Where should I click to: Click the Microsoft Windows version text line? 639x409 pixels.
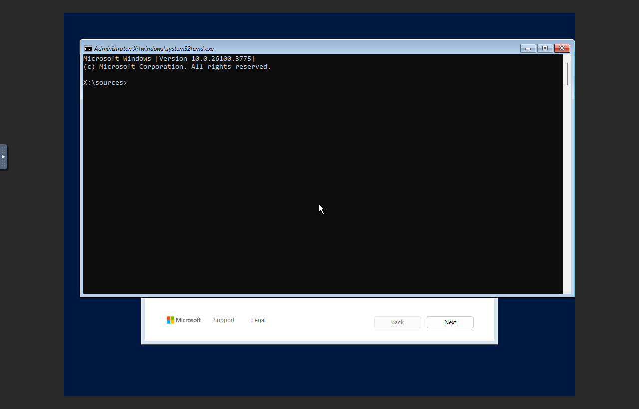pyautogui.click(x=169, y=59)
